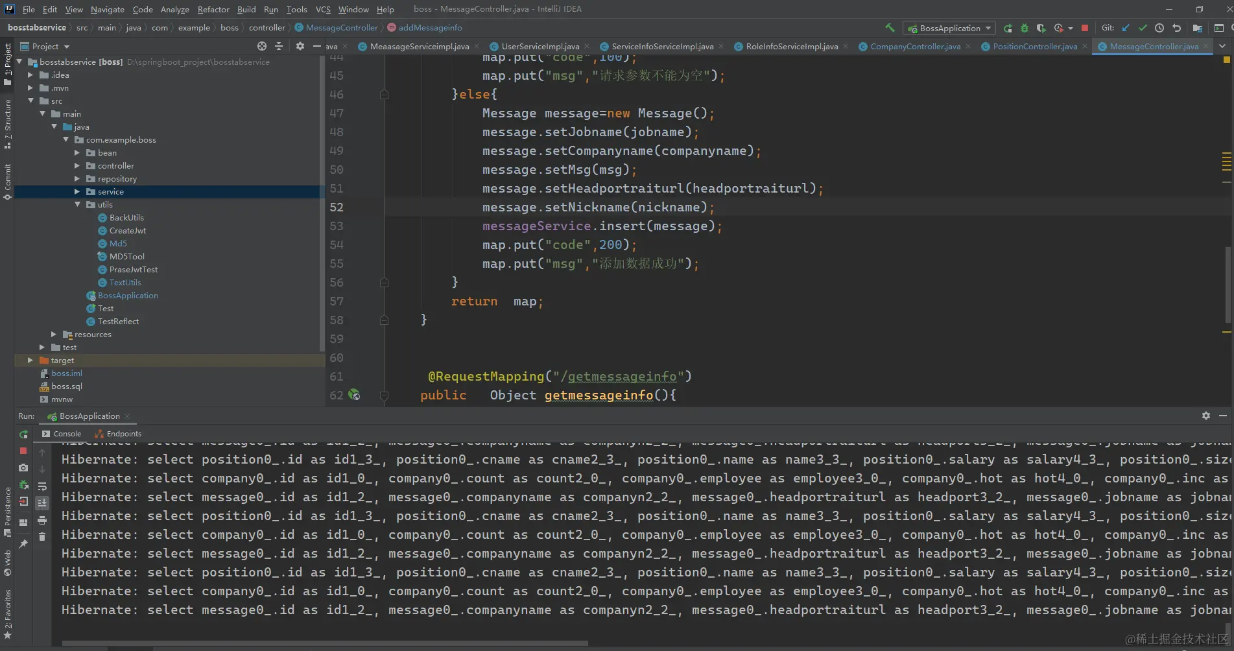Select boss.sql file in project tree

tap(66, 386)
